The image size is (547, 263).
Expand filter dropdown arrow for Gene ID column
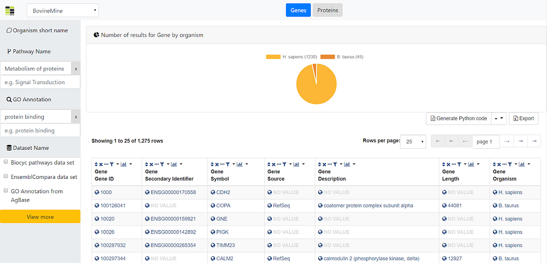(118, 164)
